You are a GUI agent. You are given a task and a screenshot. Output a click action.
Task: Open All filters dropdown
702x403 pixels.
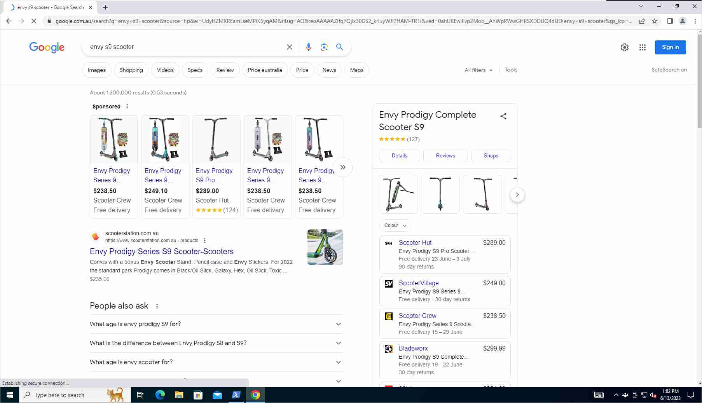coord(478,70)
